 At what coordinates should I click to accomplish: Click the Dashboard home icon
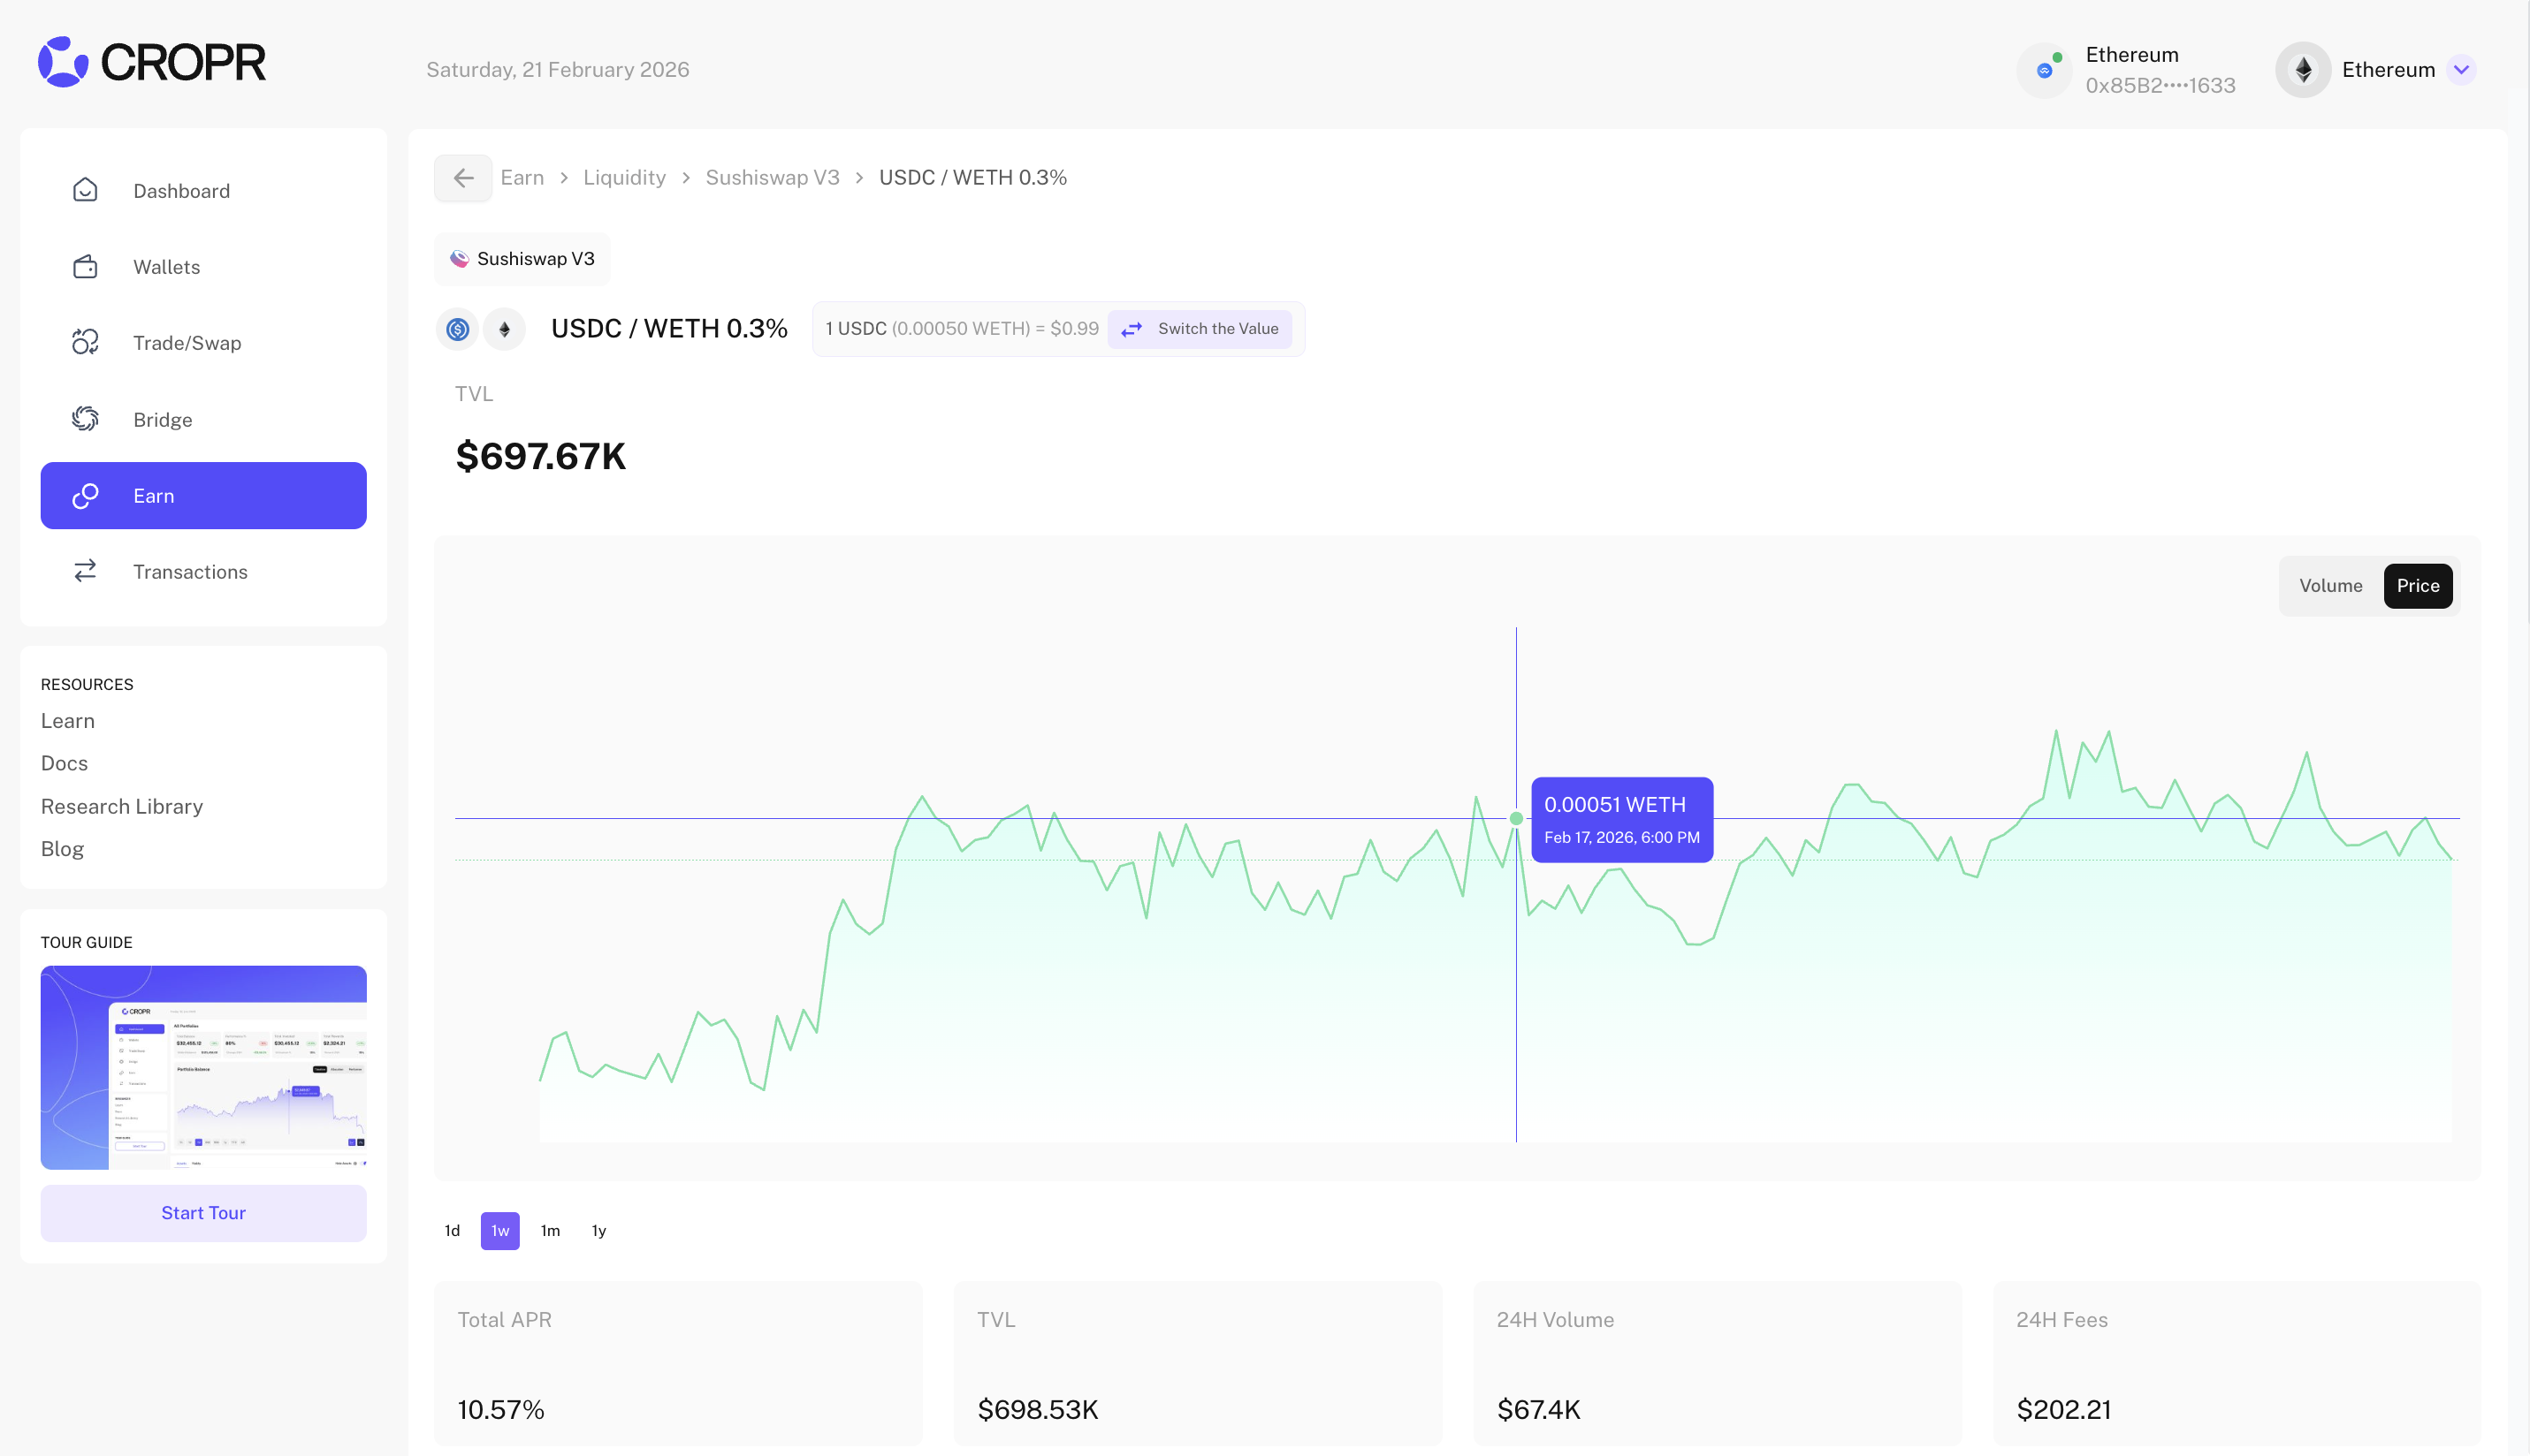click(x=85, y=190)
